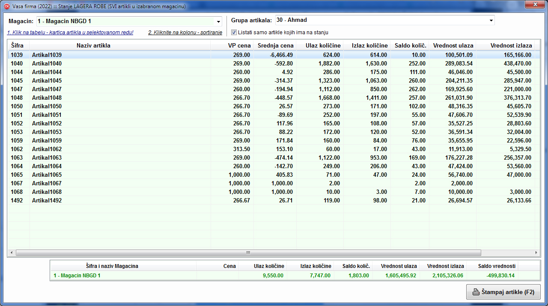This screenshot has height=306, width=548.
Task: Sort by Vrednost ulaza header in main table
Action: point(453,45)
